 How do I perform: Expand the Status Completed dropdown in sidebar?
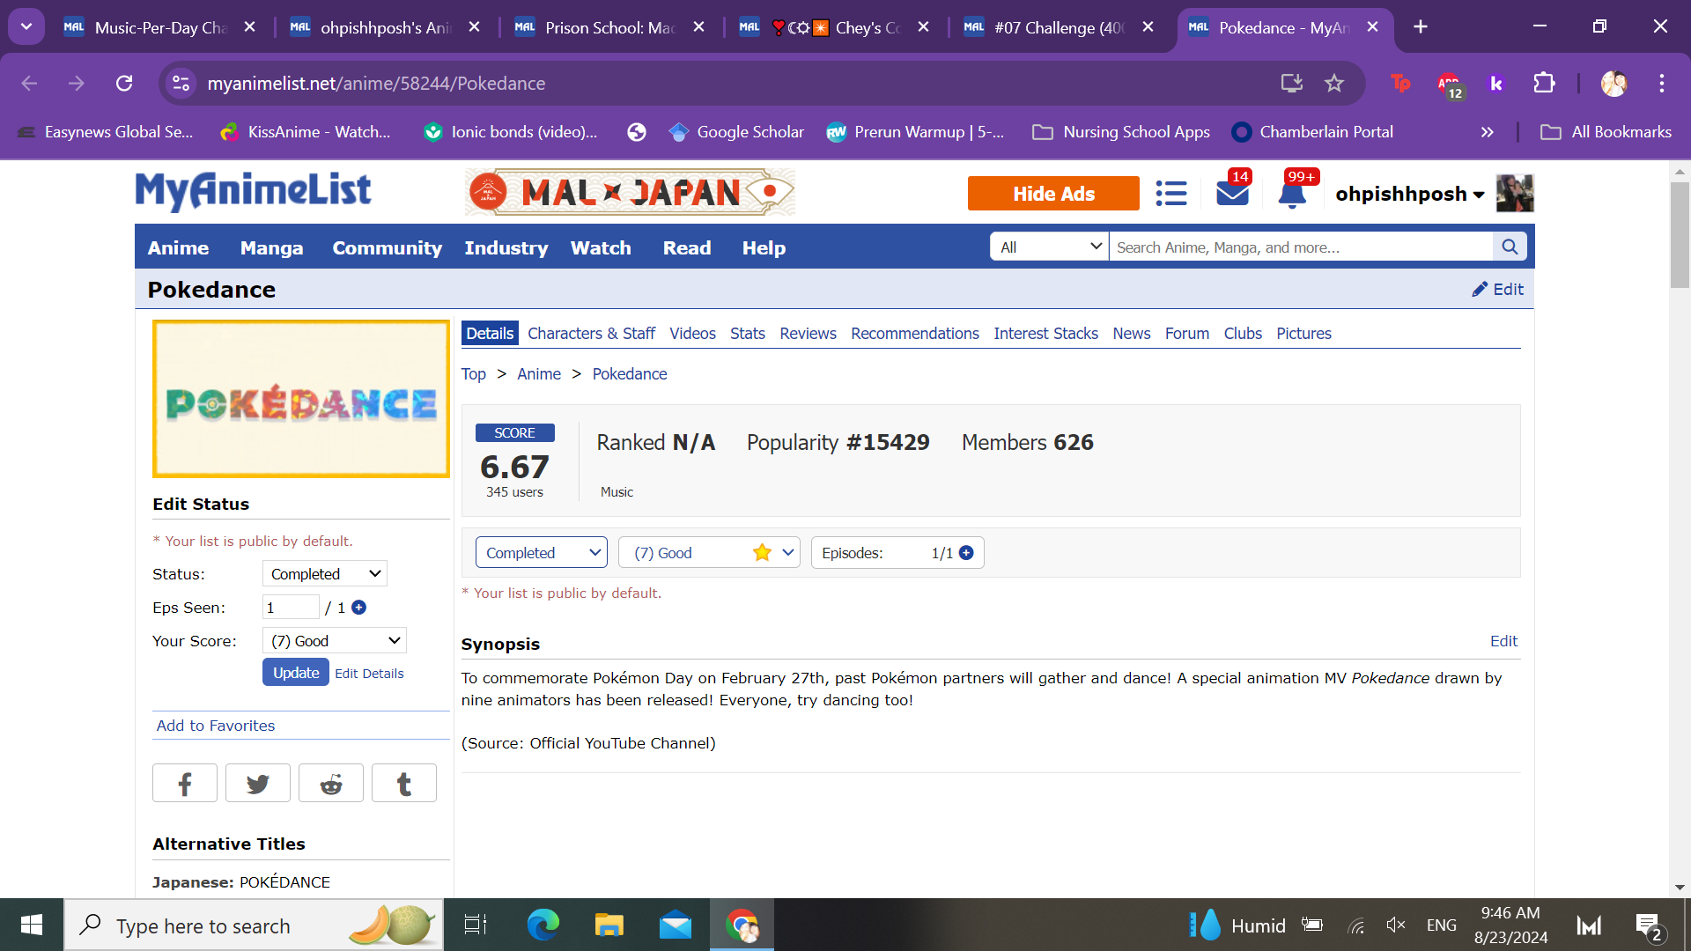click(x=325, y=574)
